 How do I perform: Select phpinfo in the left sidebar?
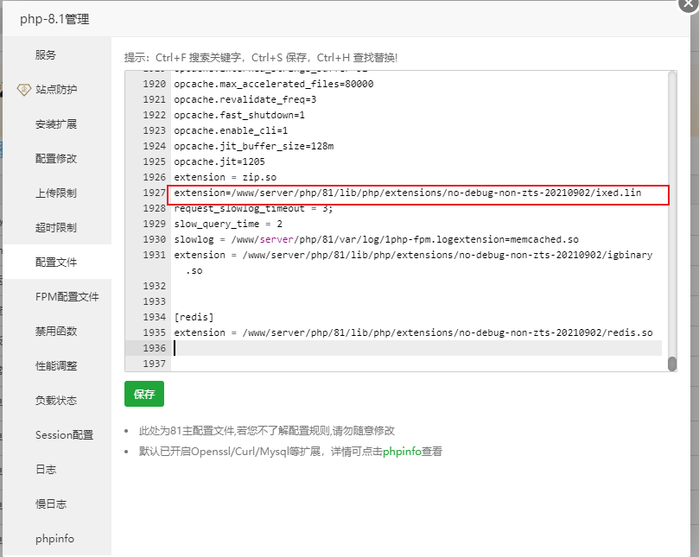tap(54, 538)
